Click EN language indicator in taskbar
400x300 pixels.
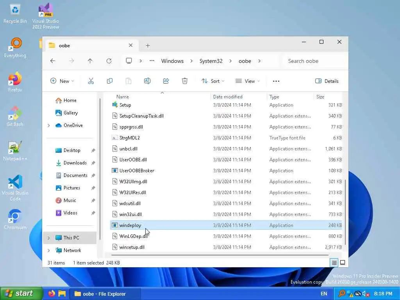[x=324, y=294]
